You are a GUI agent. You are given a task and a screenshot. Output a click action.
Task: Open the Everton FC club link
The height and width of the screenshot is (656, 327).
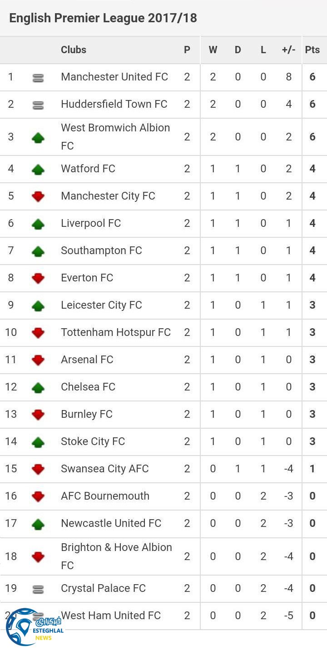click(87, 278)
